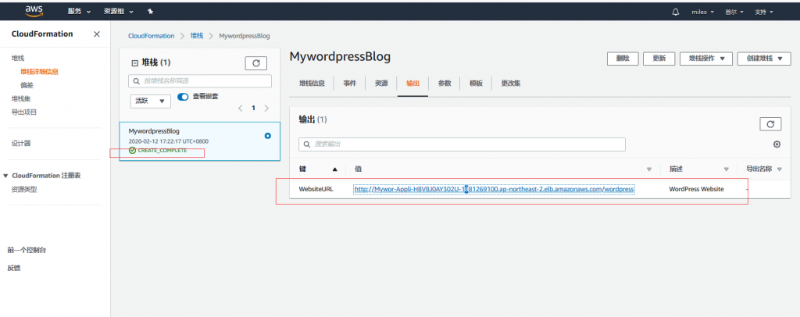Open 资源类型 in the sidebar
800x317 pixels.
click(24, 190)
